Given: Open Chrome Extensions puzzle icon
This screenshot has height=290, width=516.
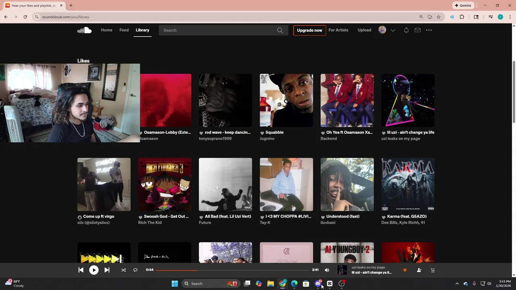Looking at the screenshot, I should coord(462,17).
